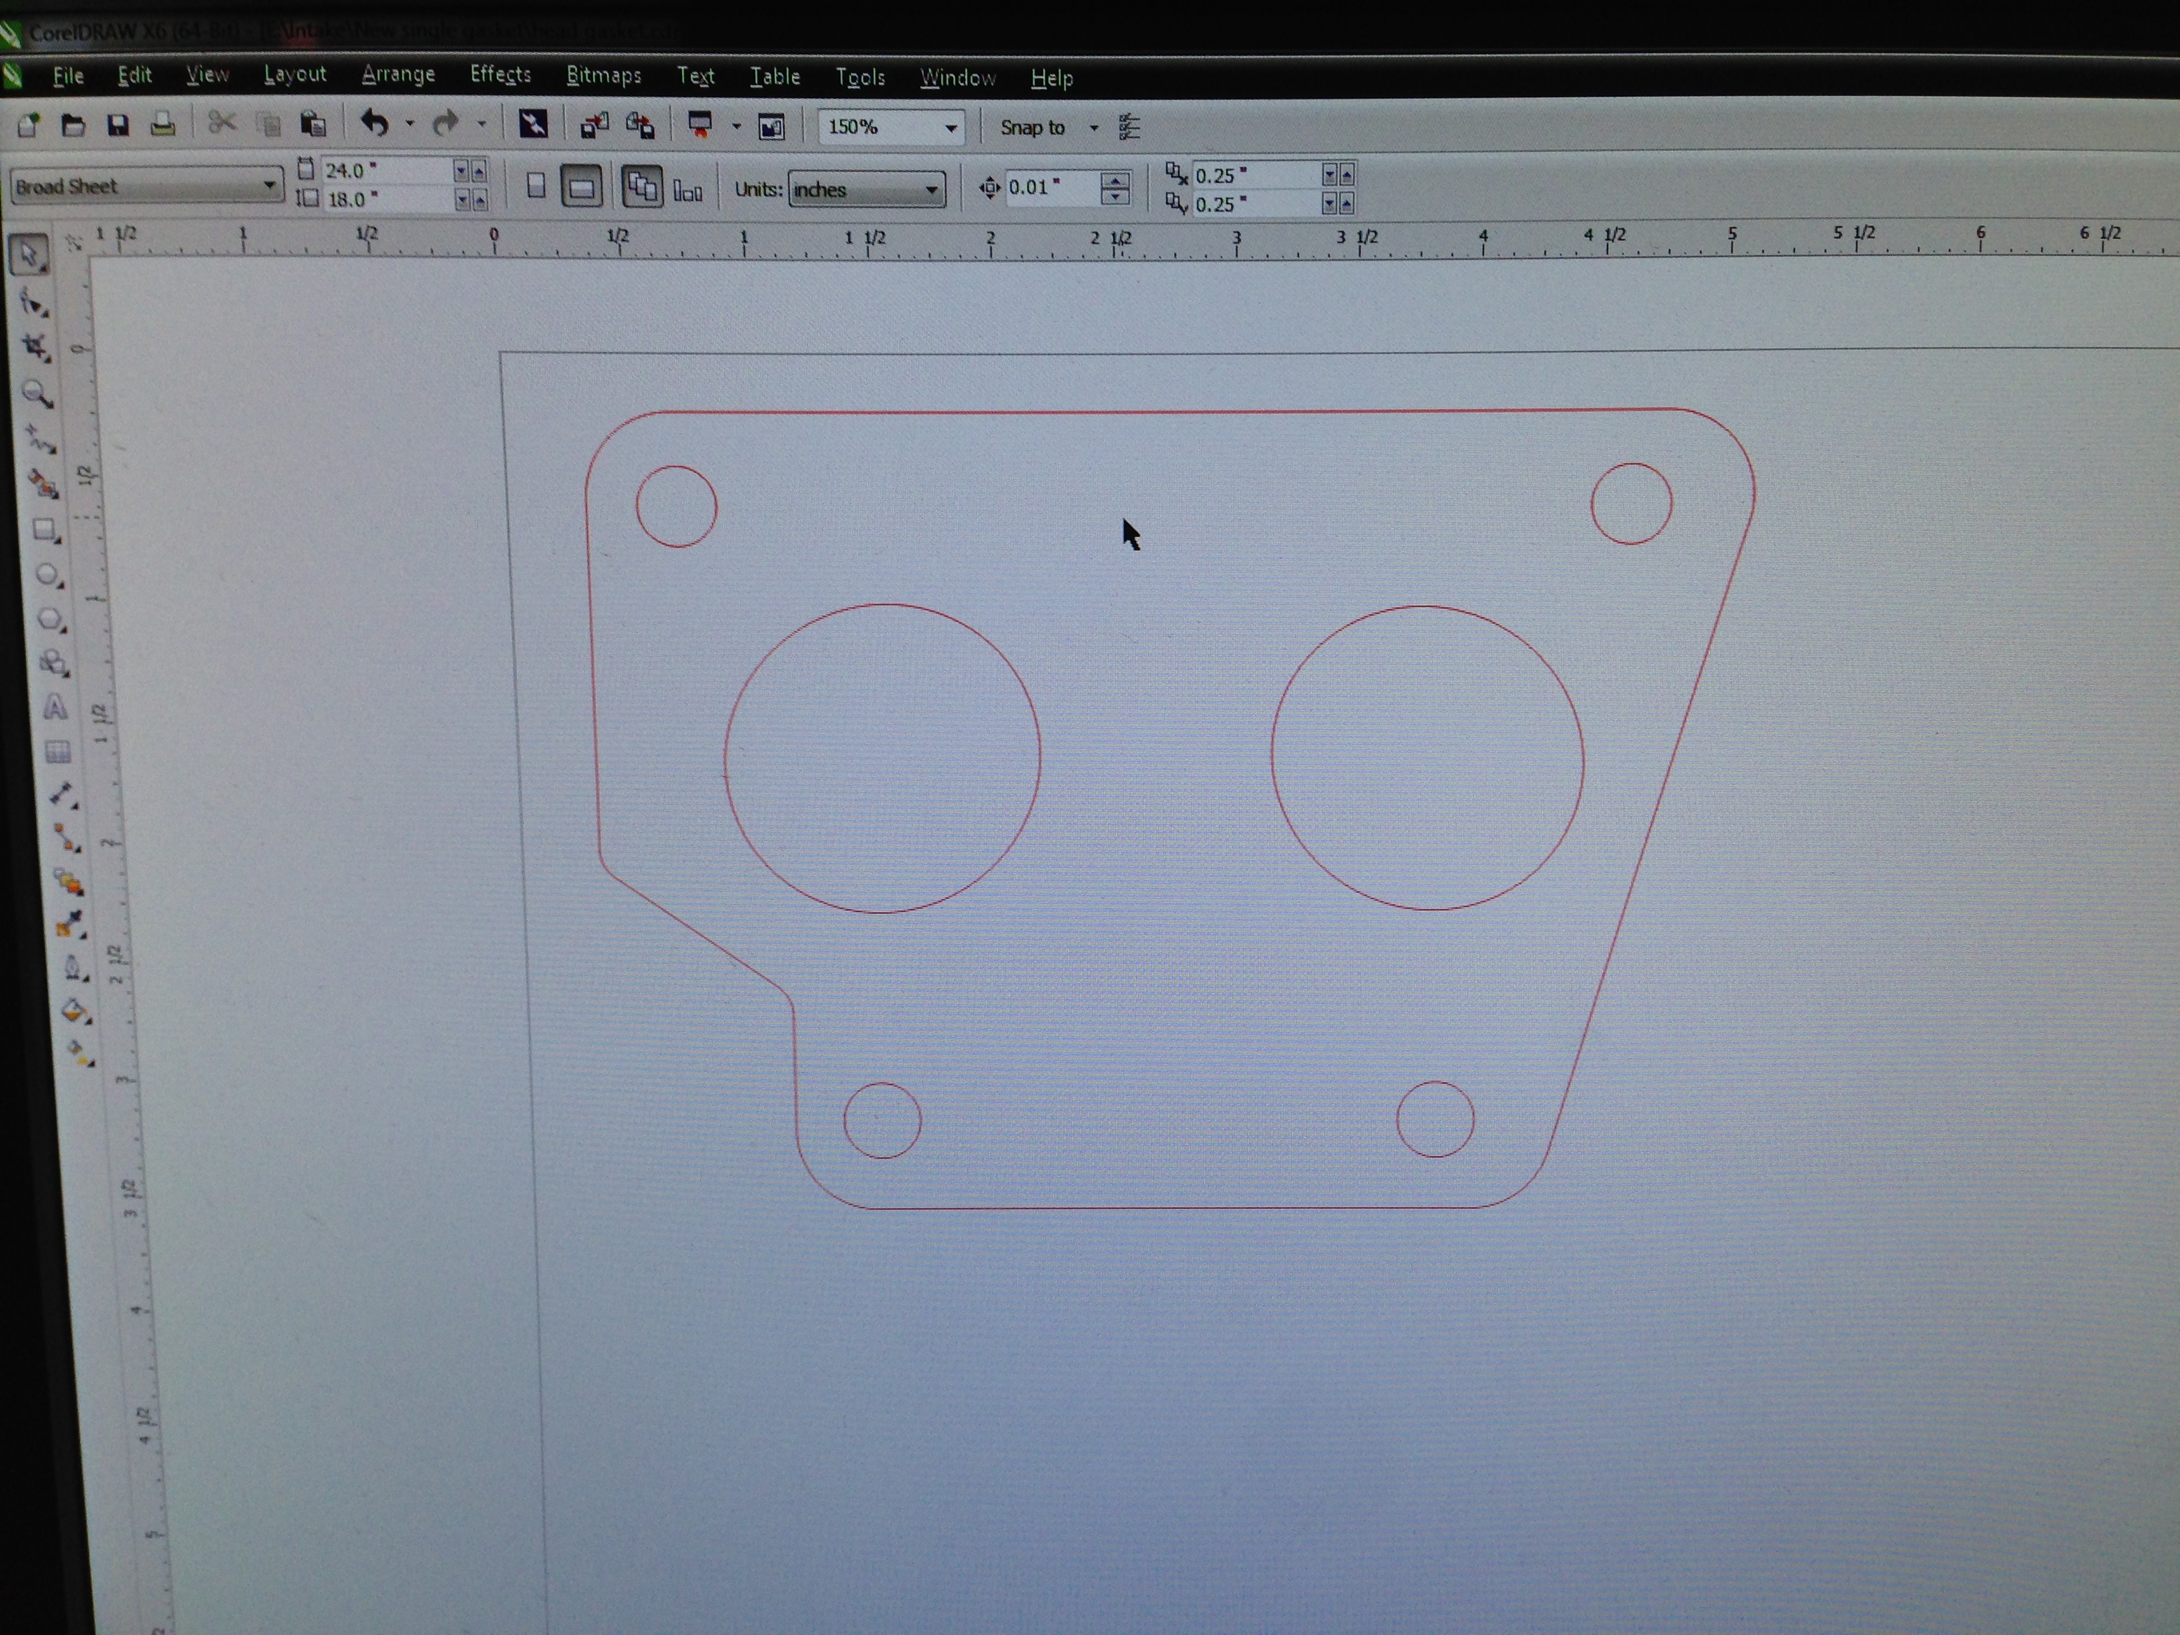Undo the last action
Screen dimensions: 2180x1635
coord(375,123)
